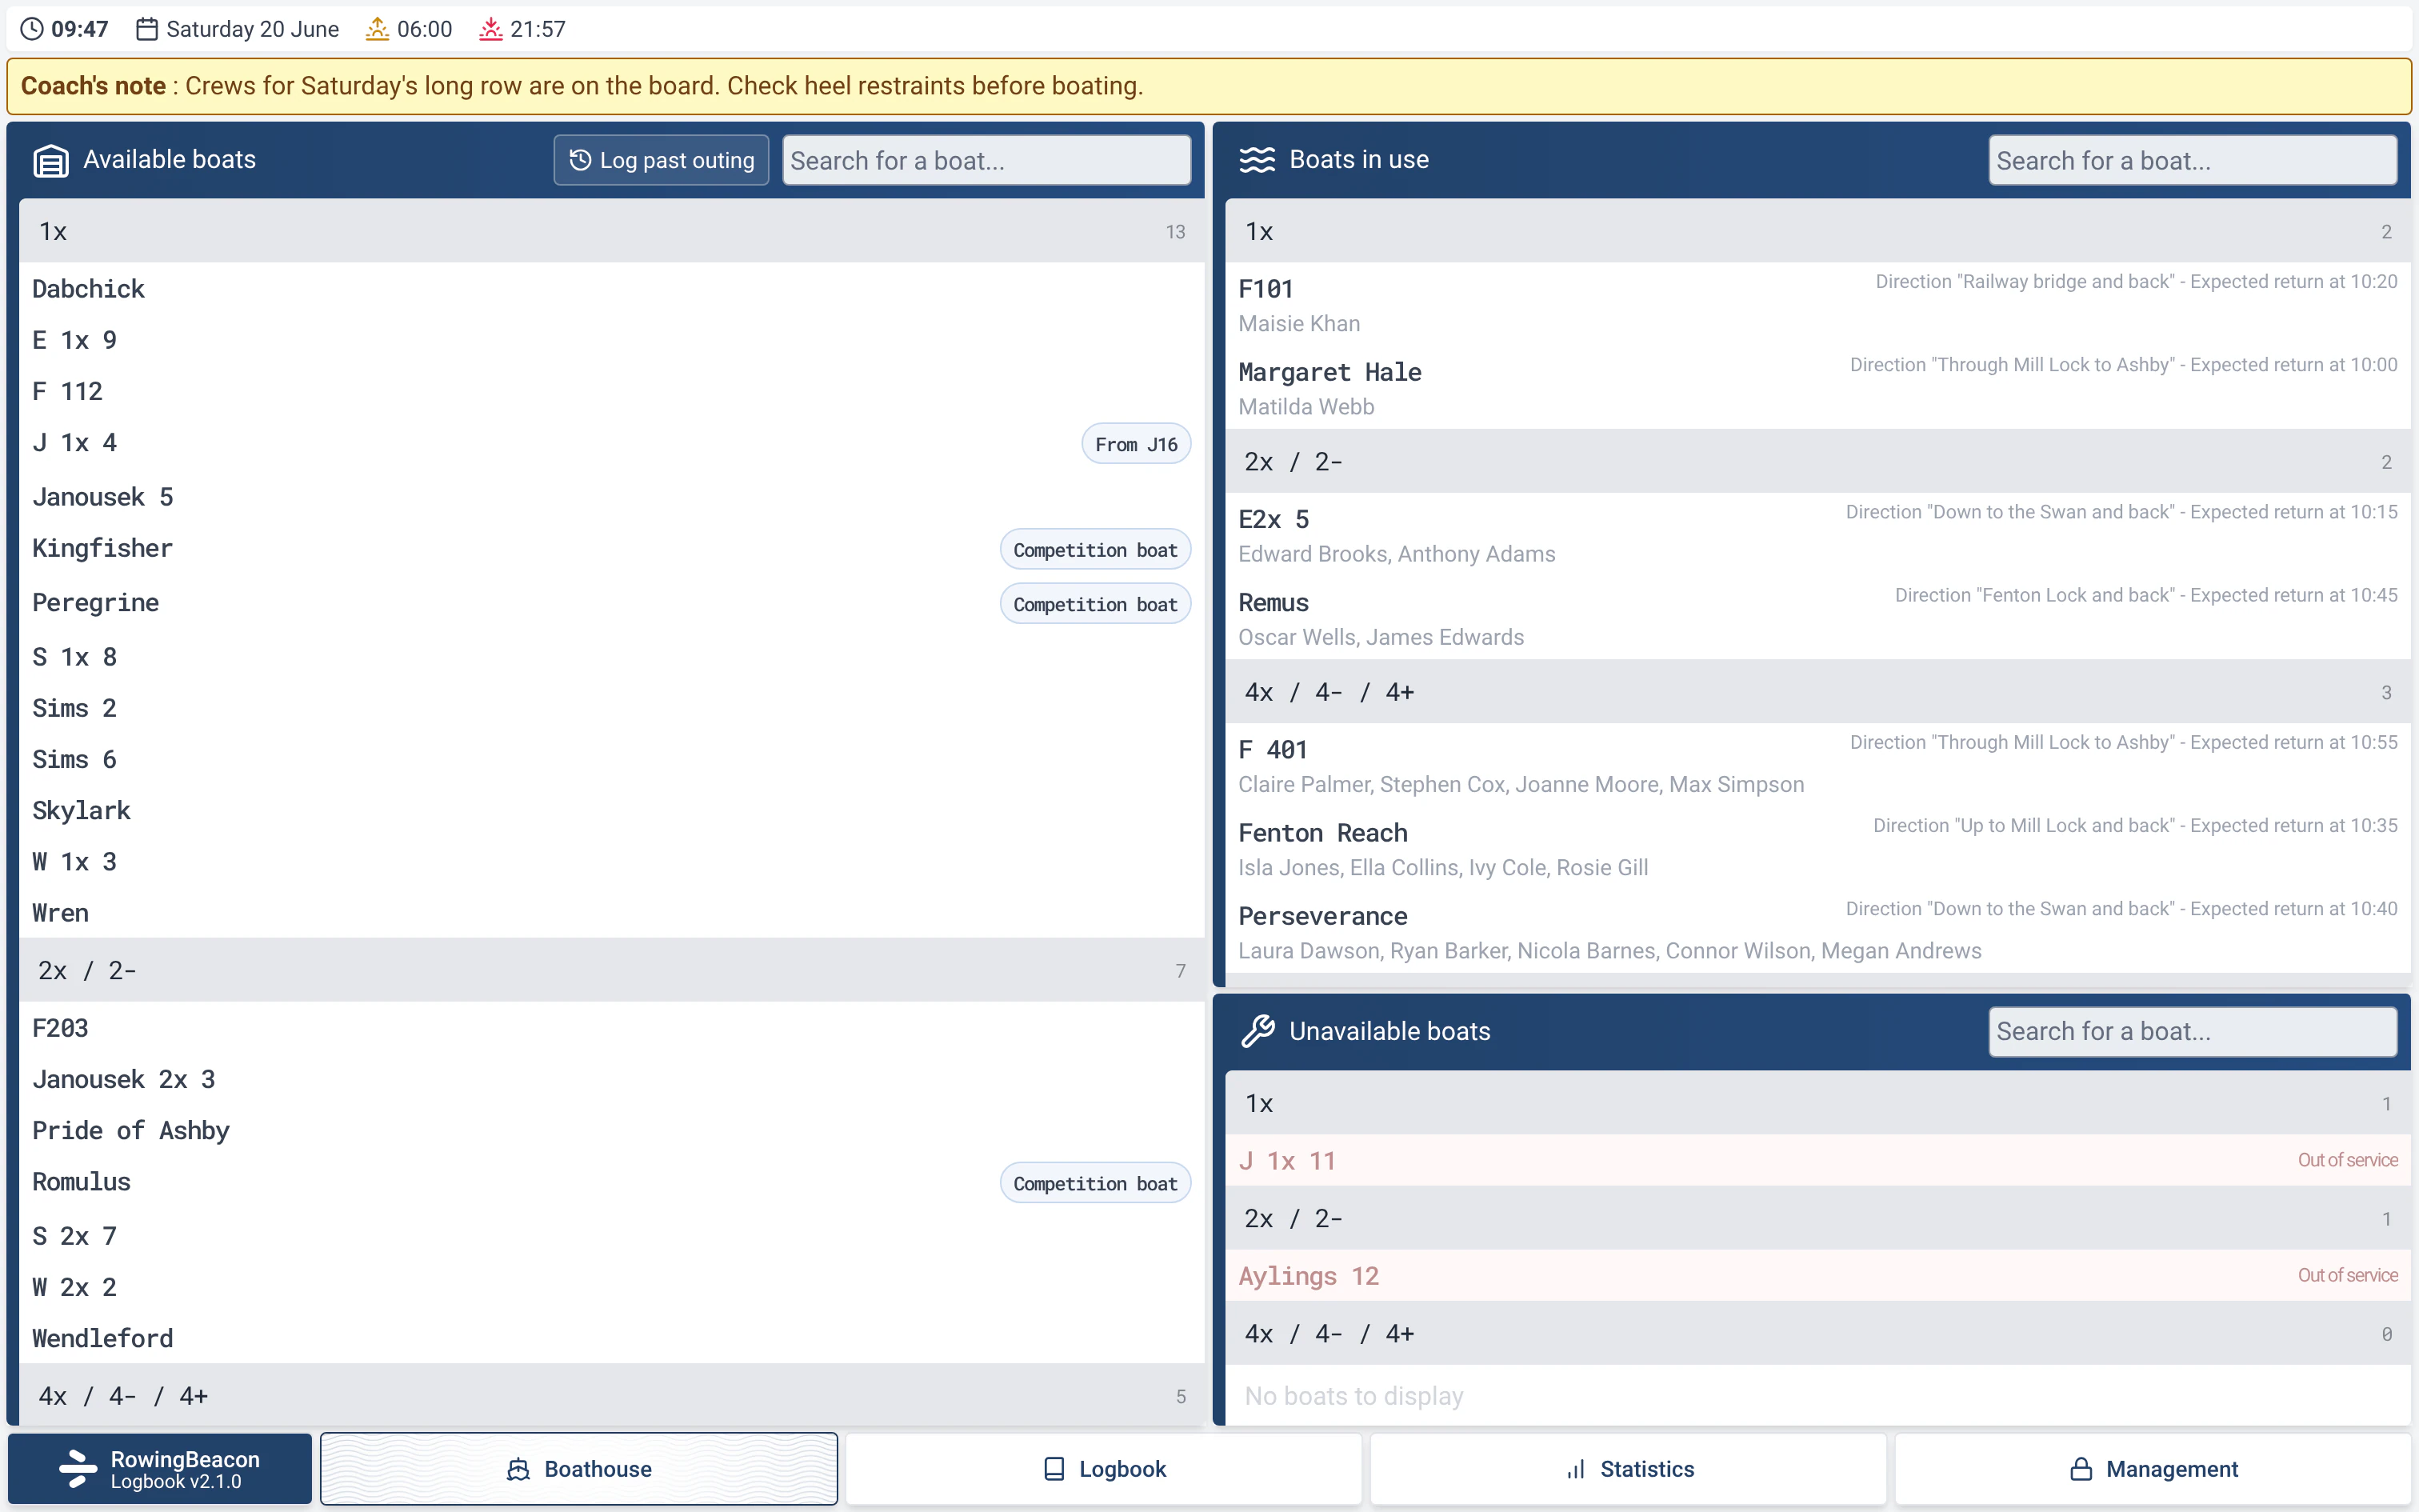Click the From J16 tag
The width and height of the screenshot is (2419, 1512).
(1136, 444)
